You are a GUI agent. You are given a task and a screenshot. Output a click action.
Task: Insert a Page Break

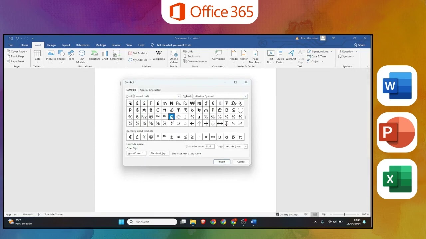[x=16, y=61]
